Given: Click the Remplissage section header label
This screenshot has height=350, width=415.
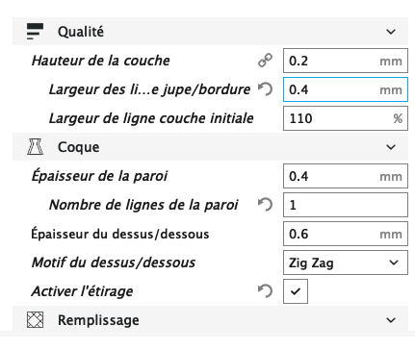Looking at the screenshot, I should pyautogui.click(x=98, y=320).
